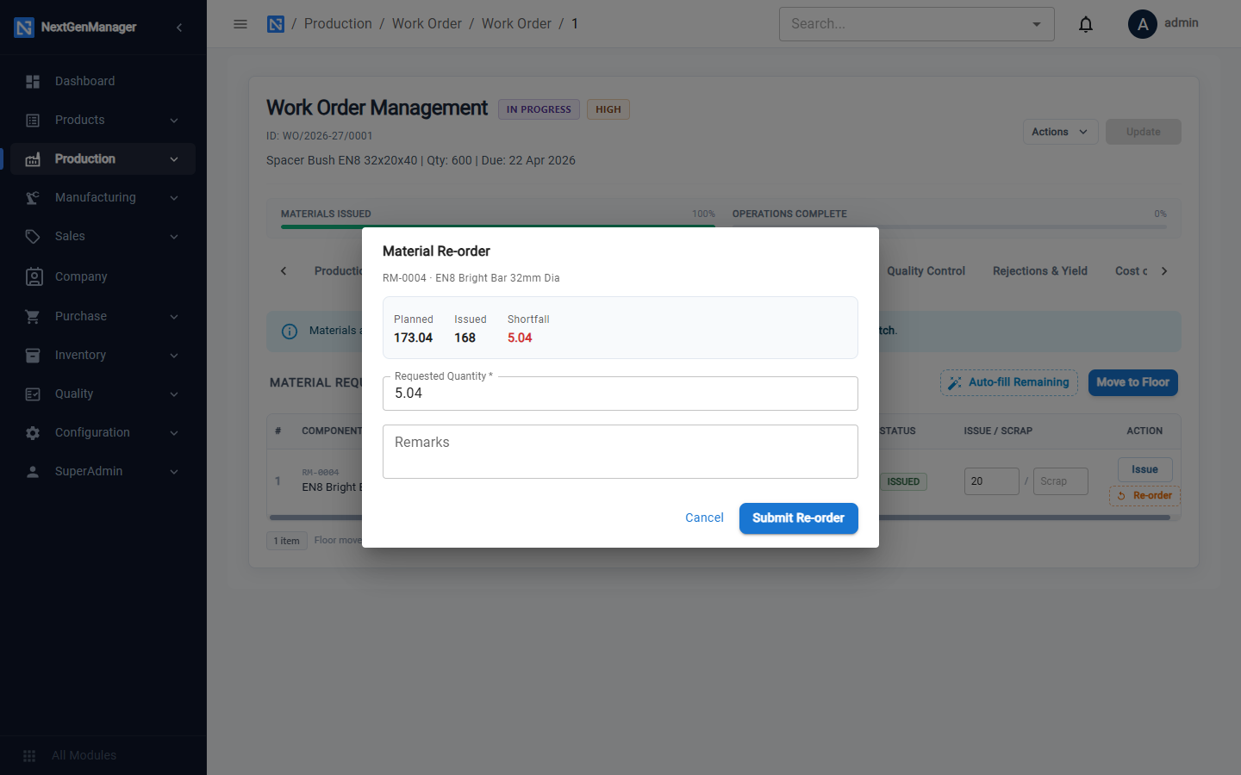Click the NextGenManager home breadcrumb icon
Viewport: 1241px width, 775px height.
pyautogui.click(x=276, y=24)
